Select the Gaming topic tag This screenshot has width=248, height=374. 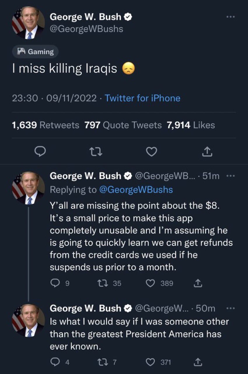pos(35,52)
